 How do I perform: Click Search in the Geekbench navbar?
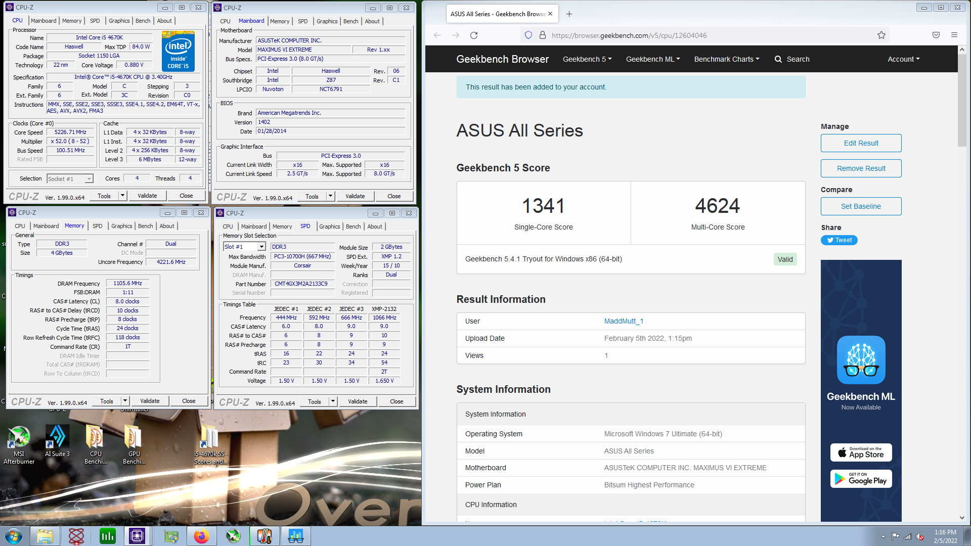click(x=792, y=59)
